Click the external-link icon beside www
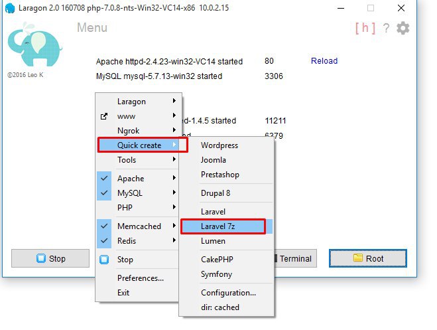Screen dimensions: 437x330 pos(104,116)
